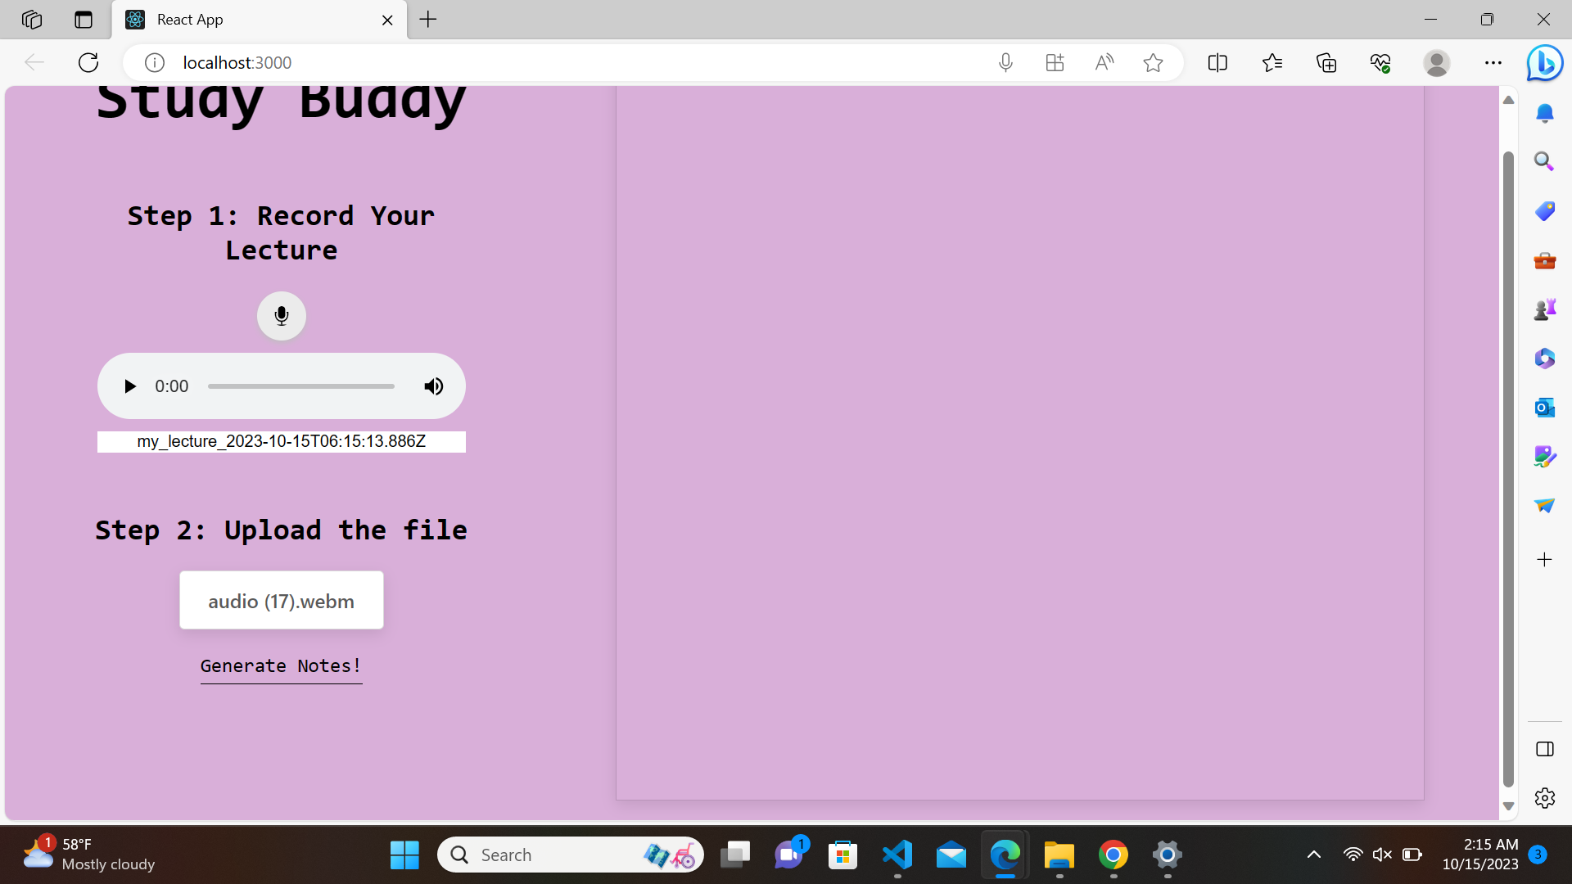Open browser Settings and more menu
The width and height of the screenshot is (1572, 884).
1493,62
